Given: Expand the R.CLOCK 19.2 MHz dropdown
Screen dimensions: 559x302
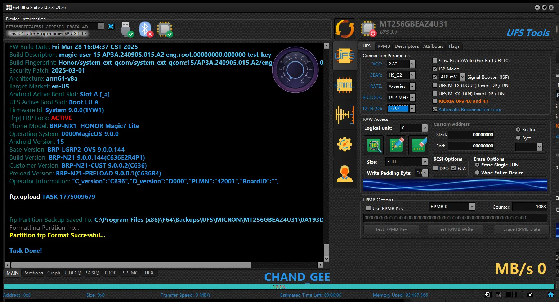Looking at the screenshot, I should (412, 97).
